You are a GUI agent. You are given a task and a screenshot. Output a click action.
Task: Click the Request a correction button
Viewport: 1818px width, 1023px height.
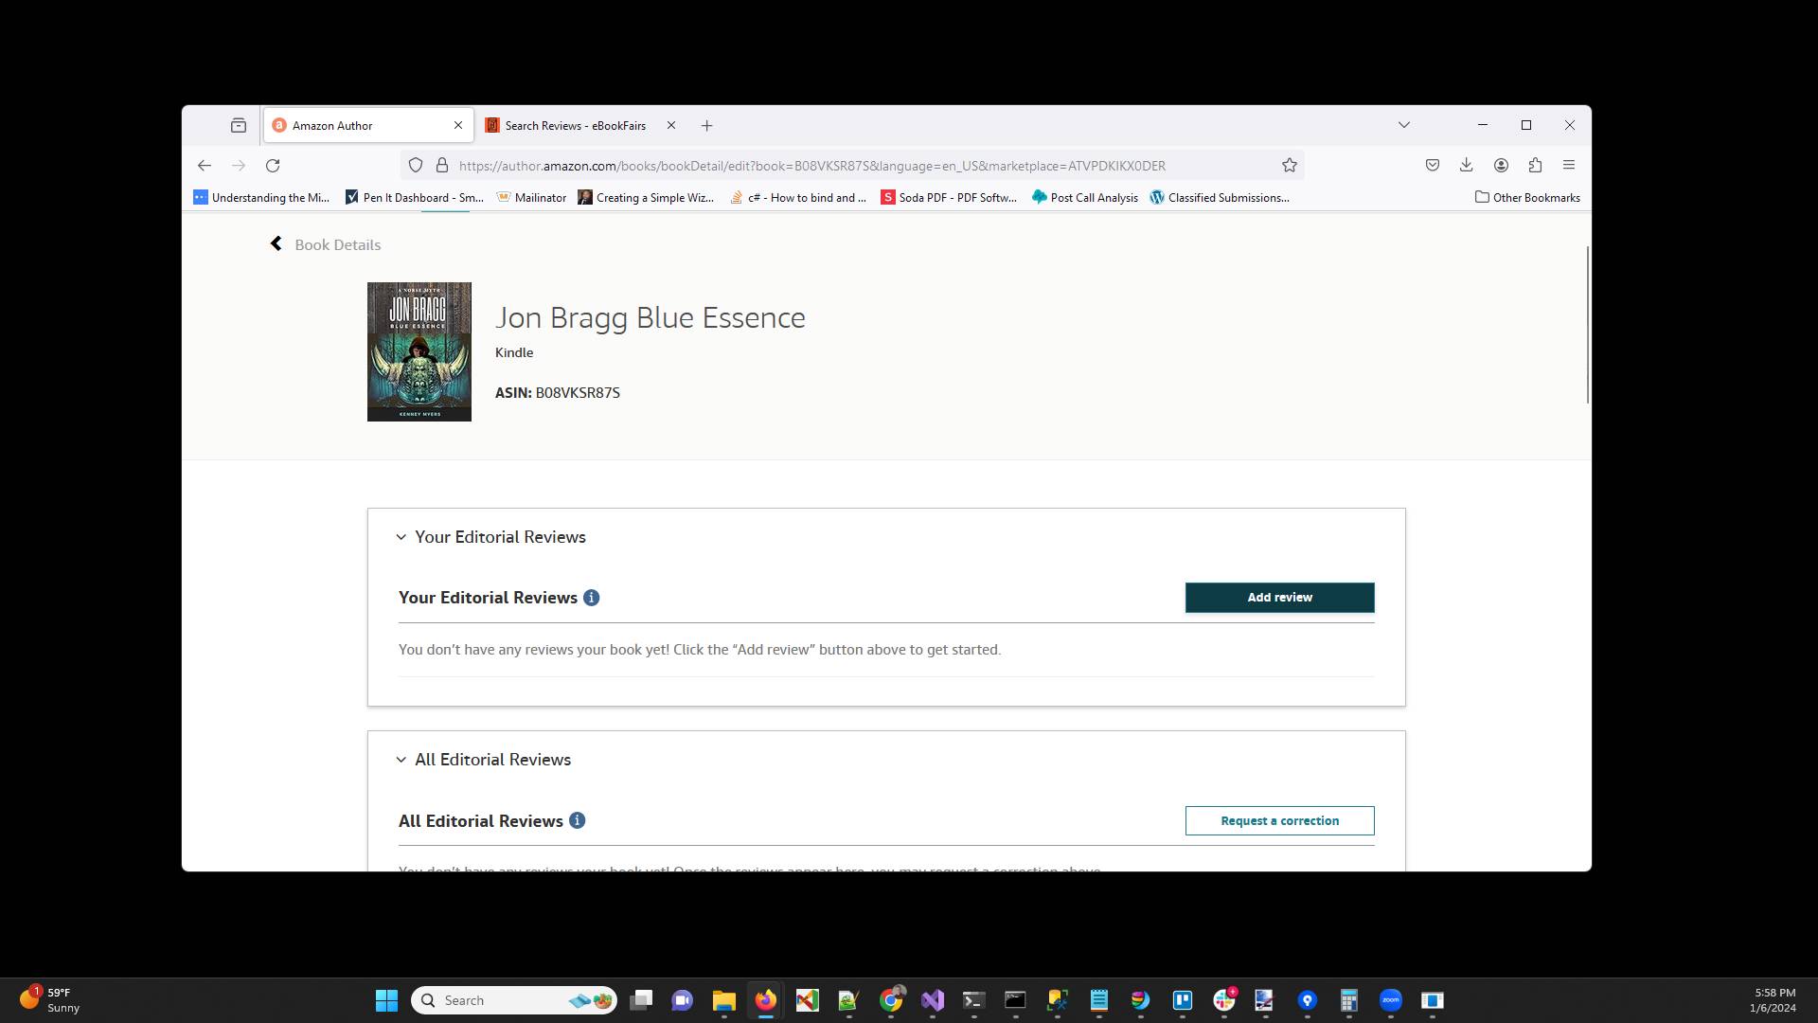tap(1279, 820)
